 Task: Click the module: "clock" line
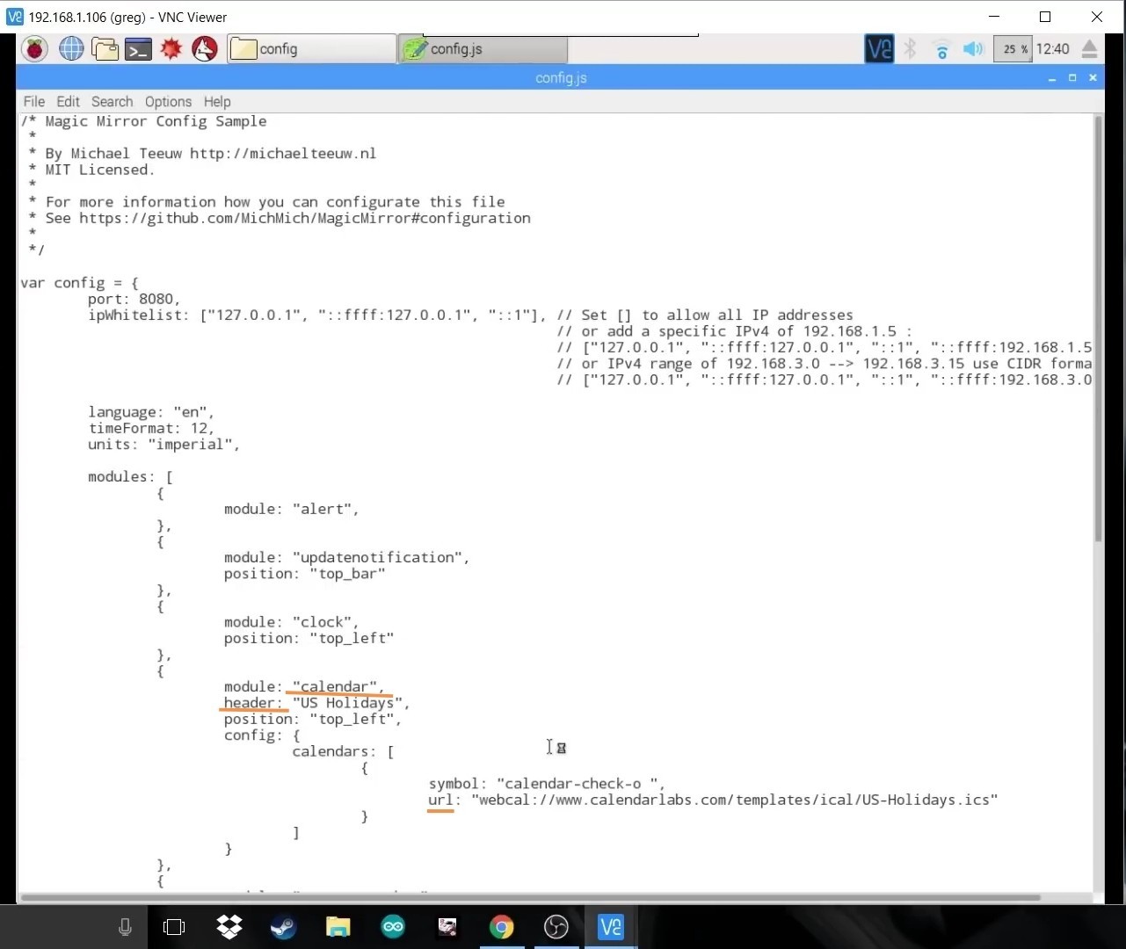pyautogui.click(x=291, y=622)
